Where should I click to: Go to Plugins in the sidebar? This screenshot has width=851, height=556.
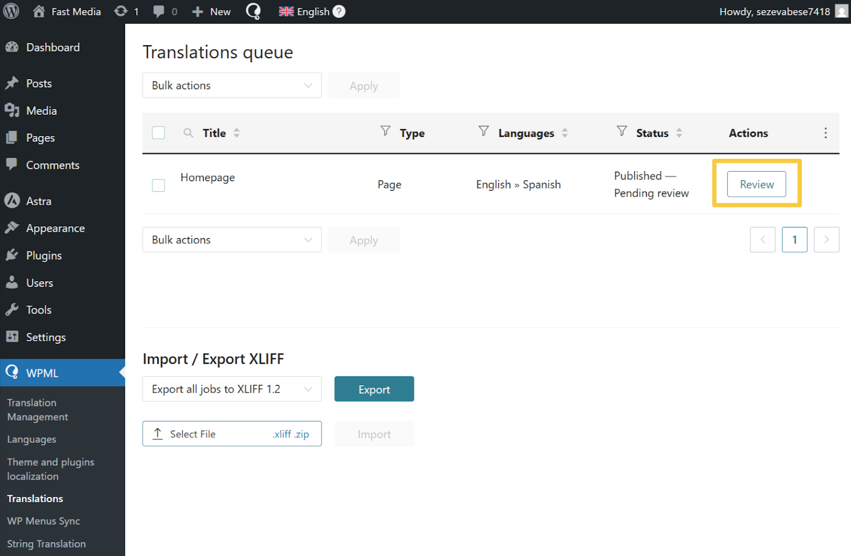44,256
